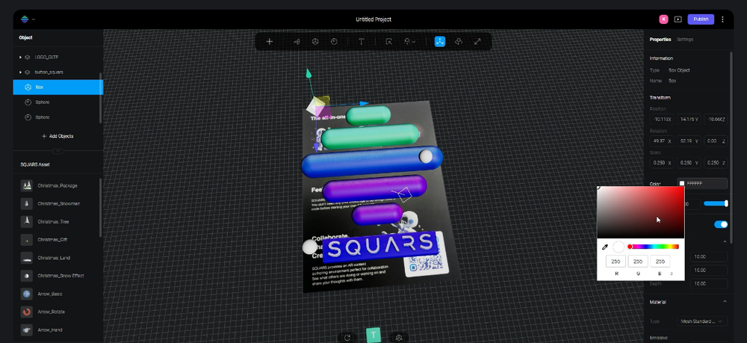
Task: Collapse the section above the 10.00 fields
Action: pos(725,242)
